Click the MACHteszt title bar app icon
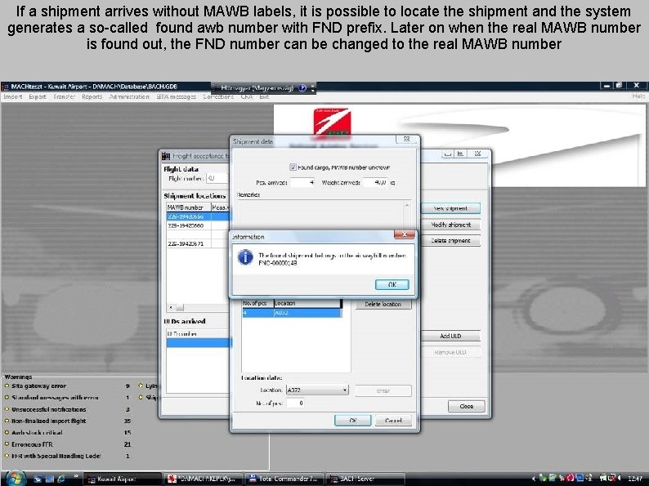 5,87
